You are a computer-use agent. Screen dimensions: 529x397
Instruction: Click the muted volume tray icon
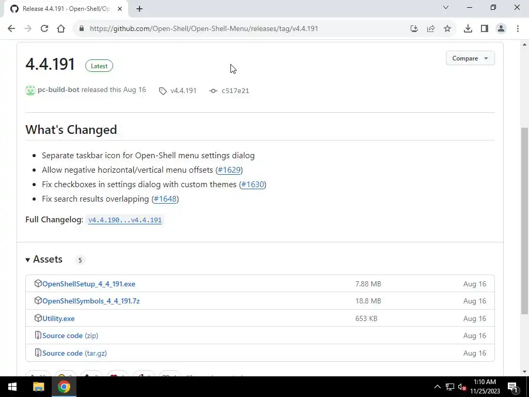[x=462, y=387]
